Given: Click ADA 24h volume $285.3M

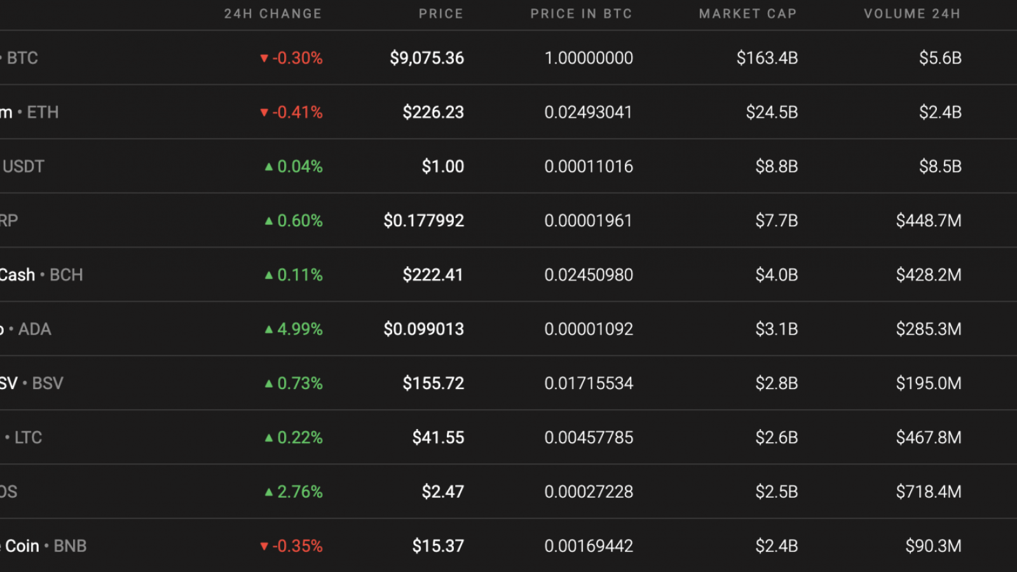Looking at the screenshot, I should 929,329.
